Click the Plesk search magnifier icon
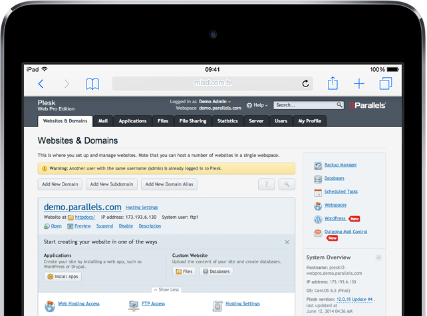The image size is (427, 316). [339, 105]
